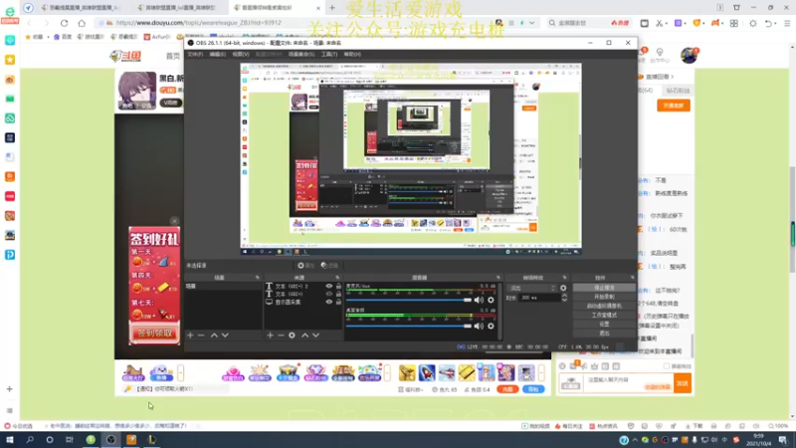
Task: Remove the selected scene with the minus icon
Action: coord(201,336)
